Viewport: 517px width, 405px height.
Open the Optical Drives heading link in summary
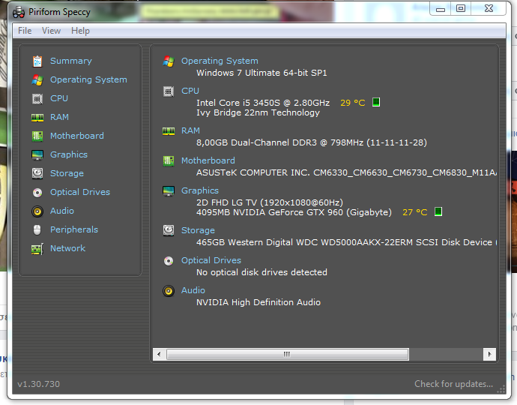point(211,260)
